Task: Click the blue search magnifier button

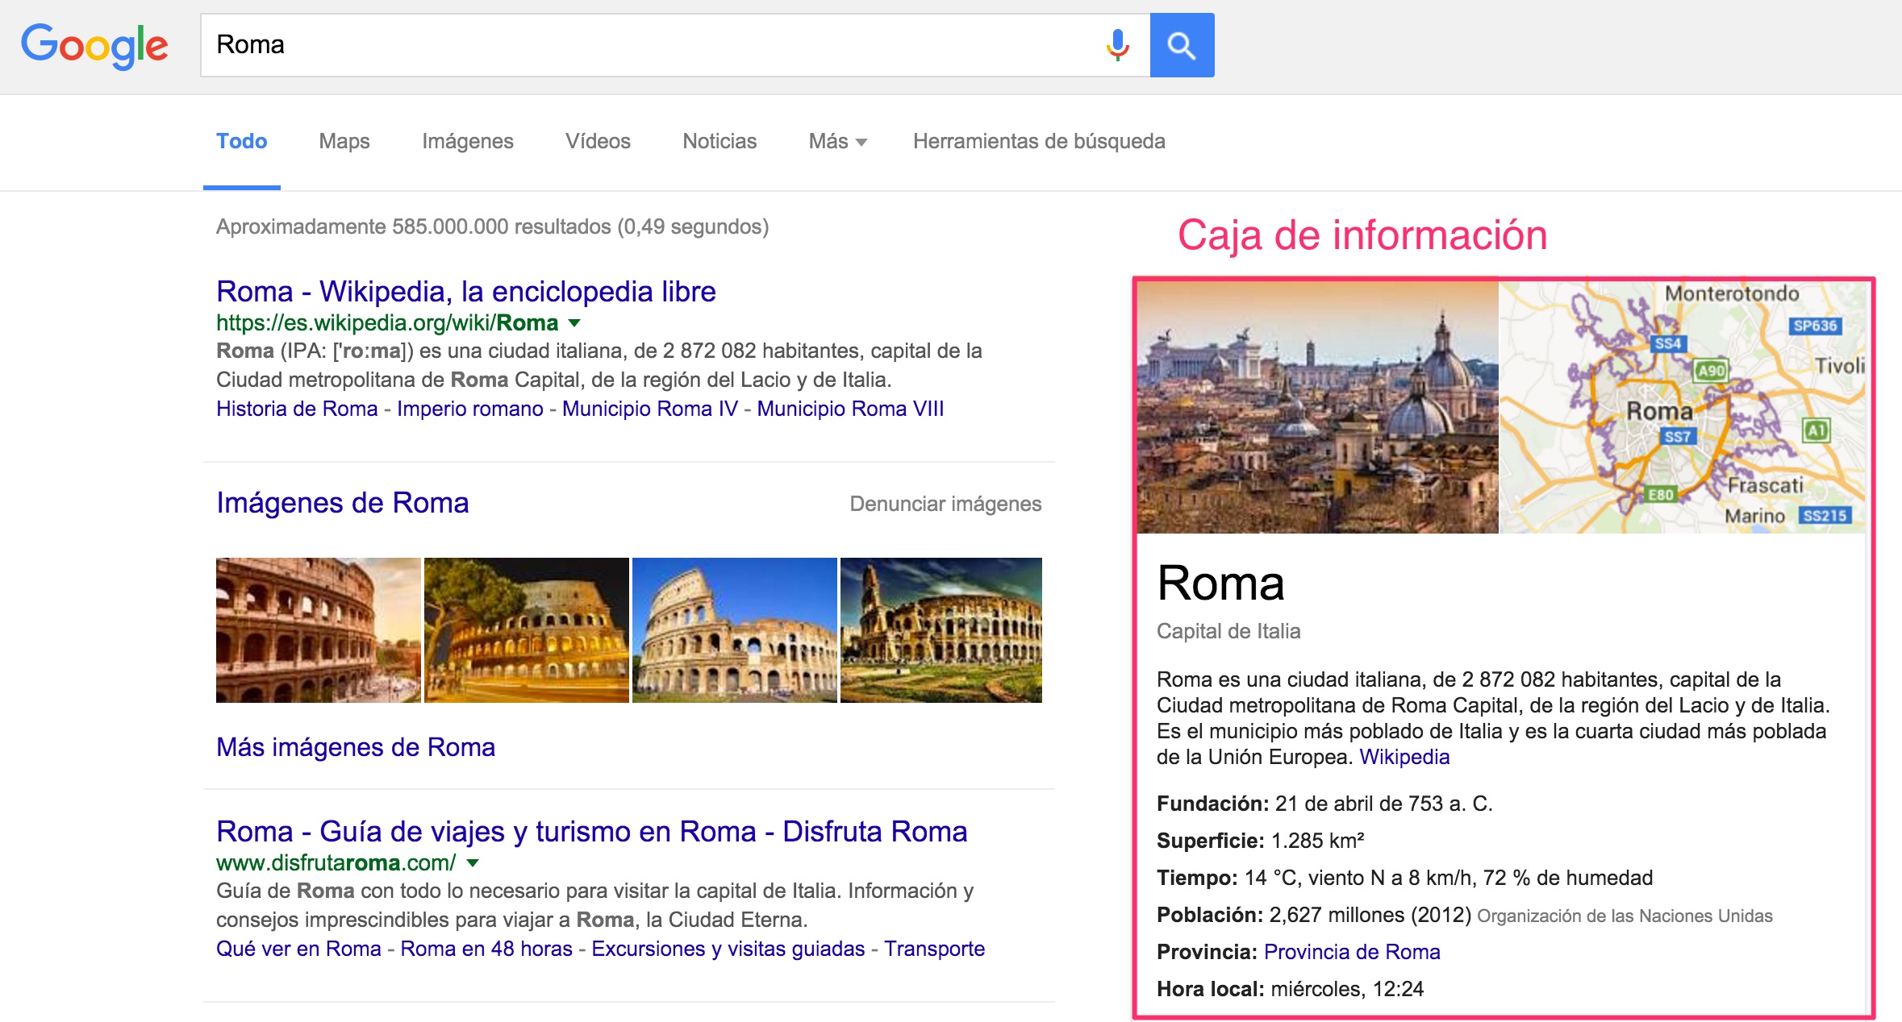Action: click(1182, 45)
